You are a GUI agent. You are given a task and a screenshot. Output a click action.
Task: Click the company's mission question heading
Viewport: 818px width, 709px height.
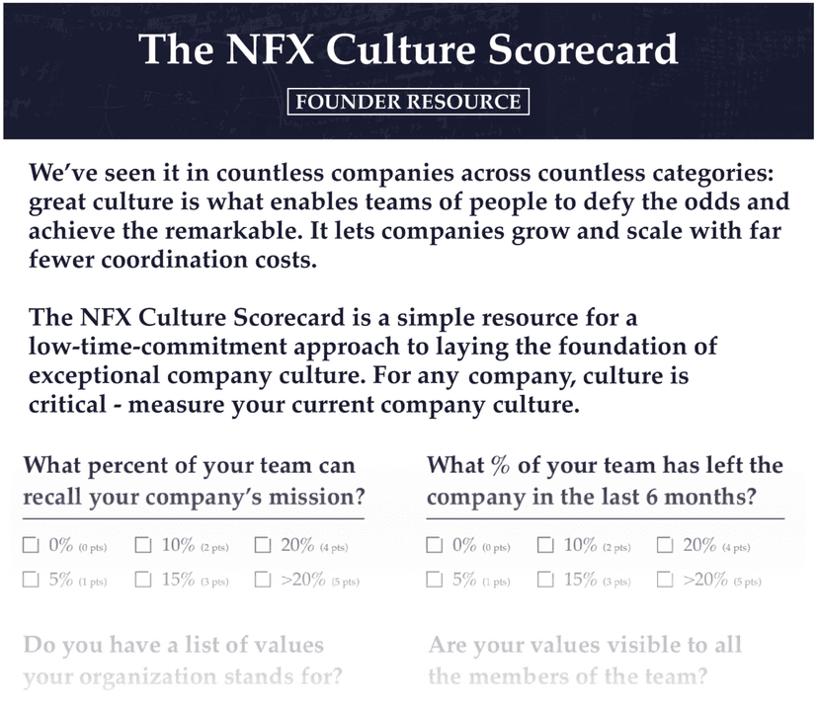pos(194,481)
